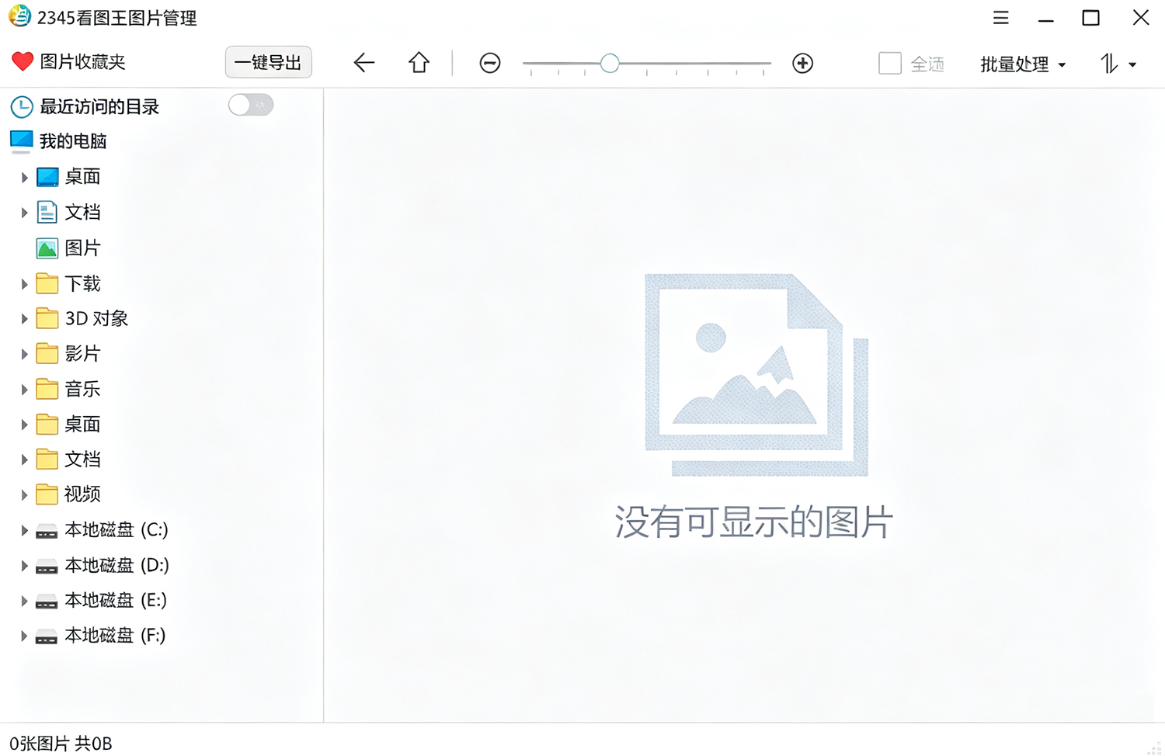
Task: Open the 批量处理 dropdown
Action: 1023,64
